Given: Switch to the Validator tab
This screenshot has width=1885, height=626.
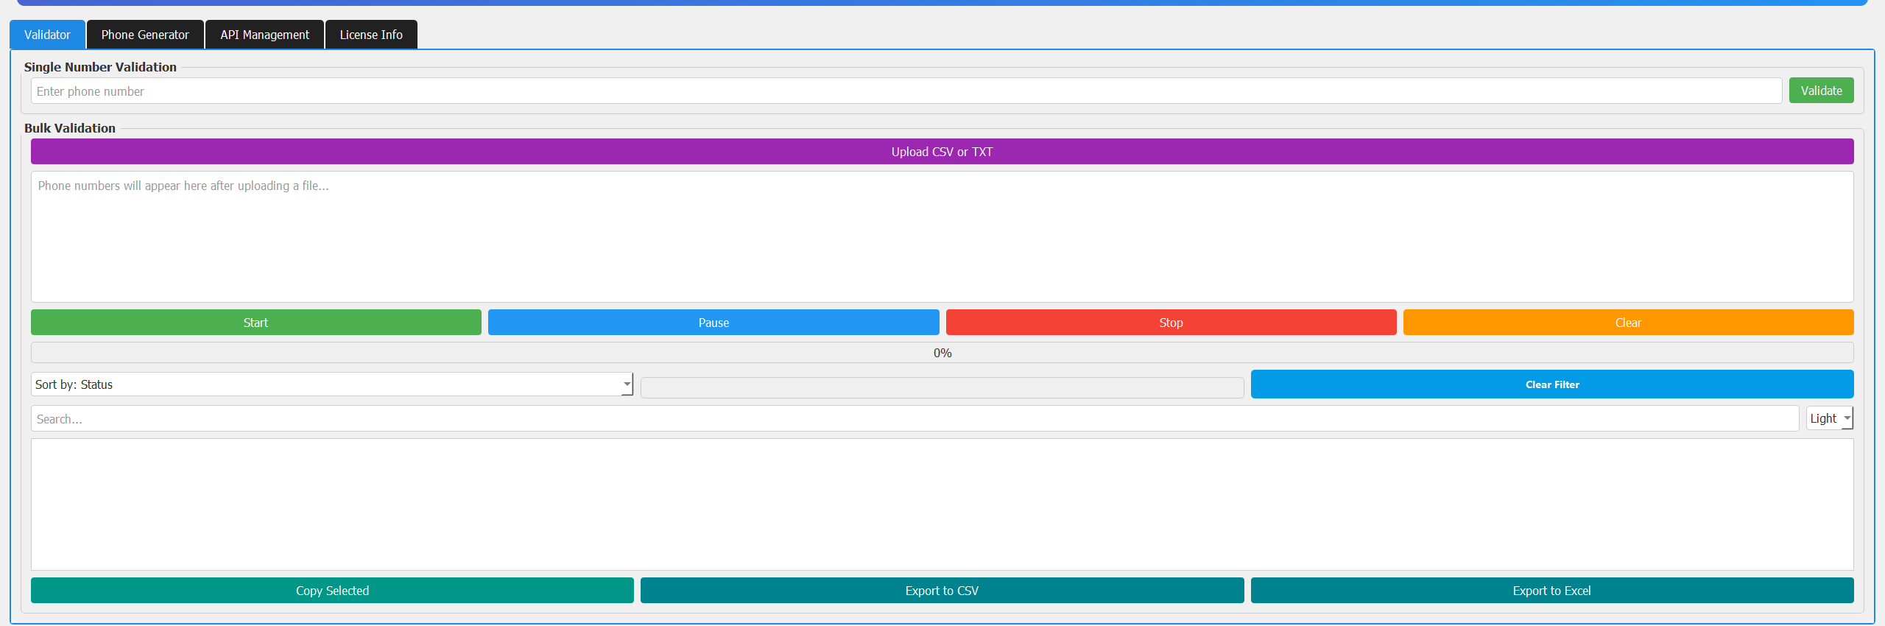Looking at the screenshot, I should point(47,35).
